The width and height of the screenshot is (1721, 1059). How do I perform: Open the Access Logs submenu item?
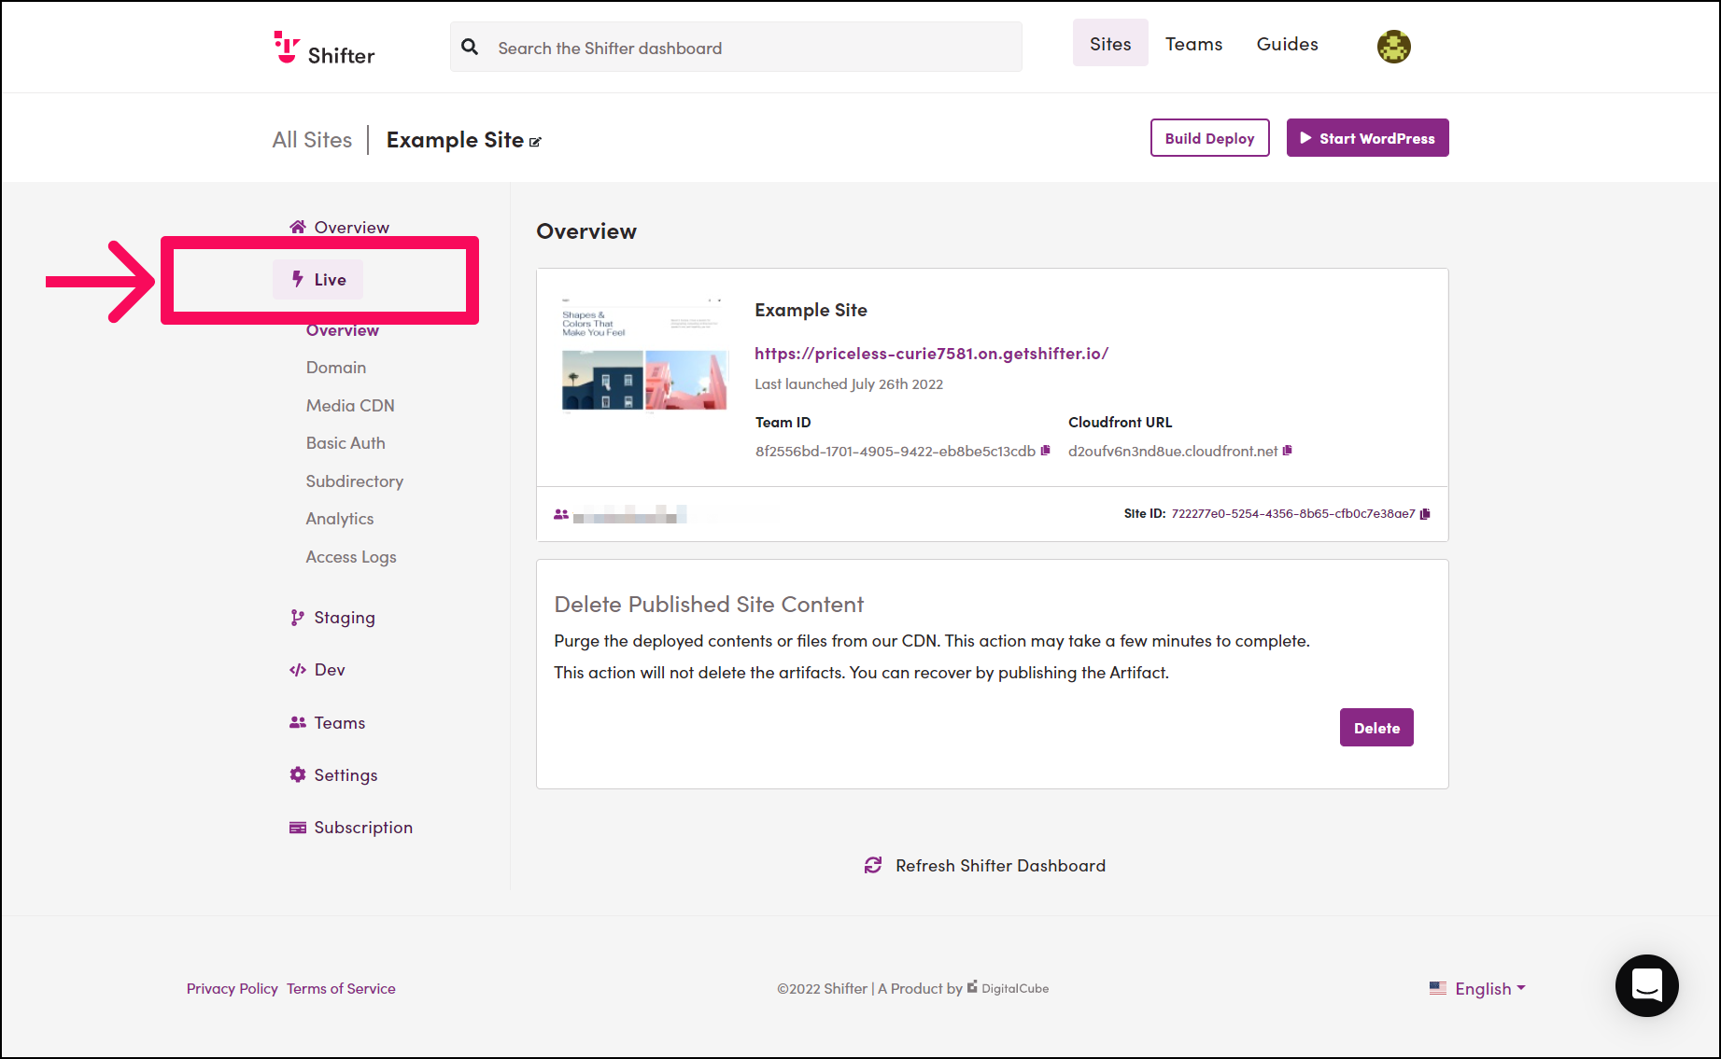pos(351,557)
